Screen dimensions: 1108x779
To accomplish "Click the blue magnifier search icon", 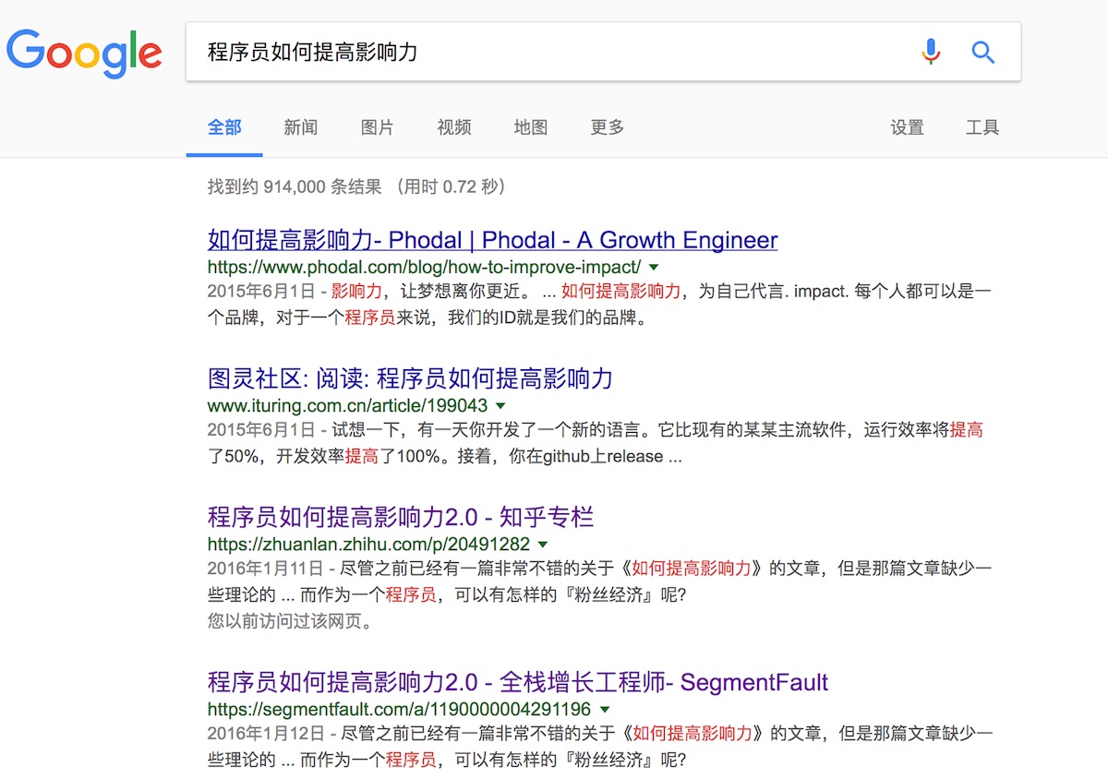I will click(983, 52).
